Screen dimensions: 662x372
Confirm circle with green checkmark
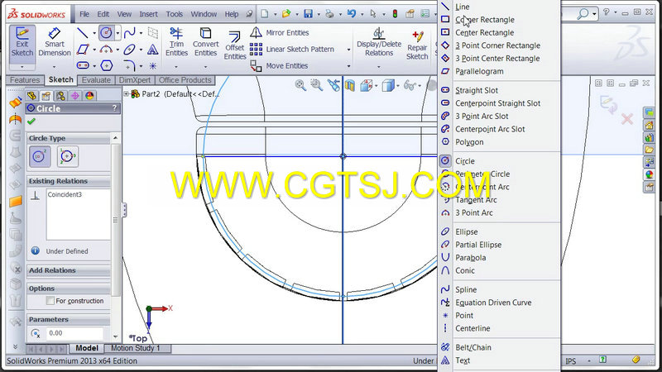click(31, 122)
